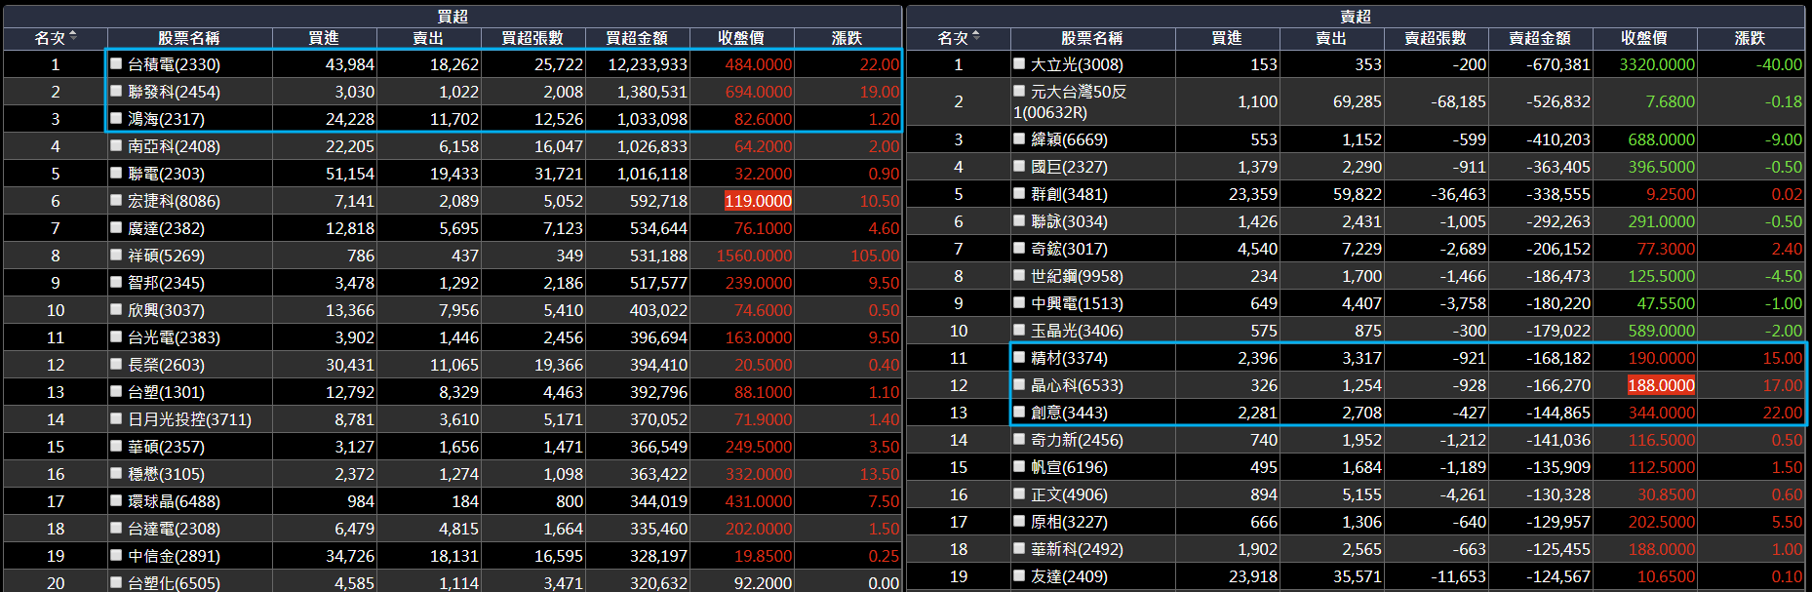Sort 買超 table by the 名次 arrows
Screen dimensions: 1812x592
[x=73, y=37]
